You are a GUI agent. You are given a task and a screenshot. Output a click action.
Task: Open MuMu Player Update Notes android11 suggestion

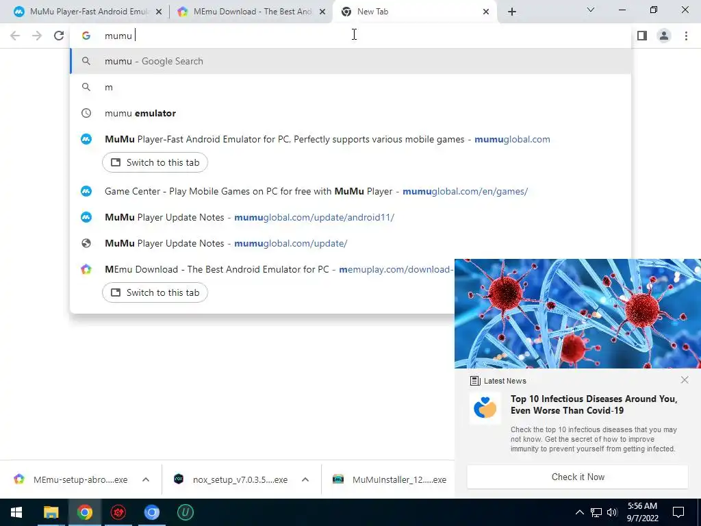[350, 217]
